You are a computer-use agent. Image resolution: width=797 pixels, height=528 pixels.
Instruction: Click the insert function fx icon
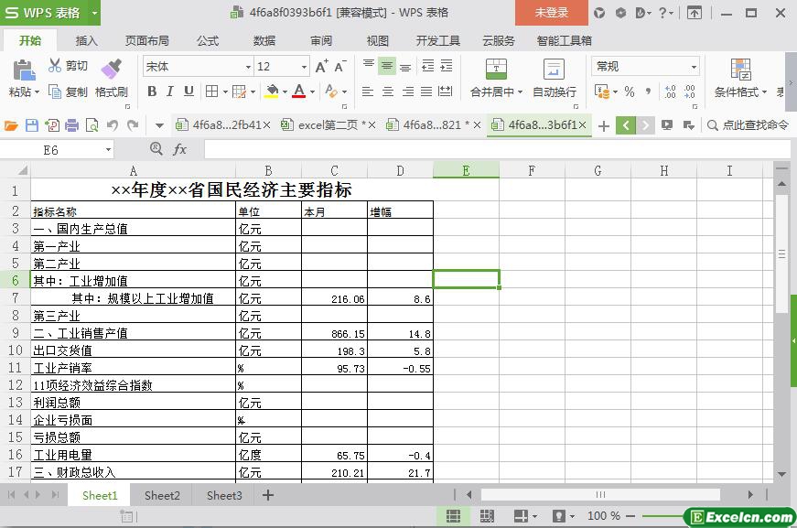[x=179, y=149]
